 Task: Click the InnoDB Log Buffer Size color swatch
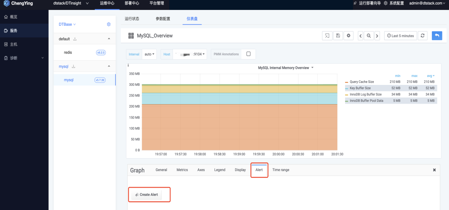point(347,95)
